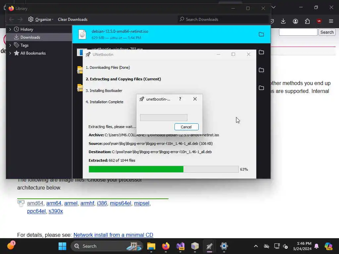This screenshot has width=339, height=254.
Task: Click Clear Downloads in Library toolbar
Action: point(73,20)
